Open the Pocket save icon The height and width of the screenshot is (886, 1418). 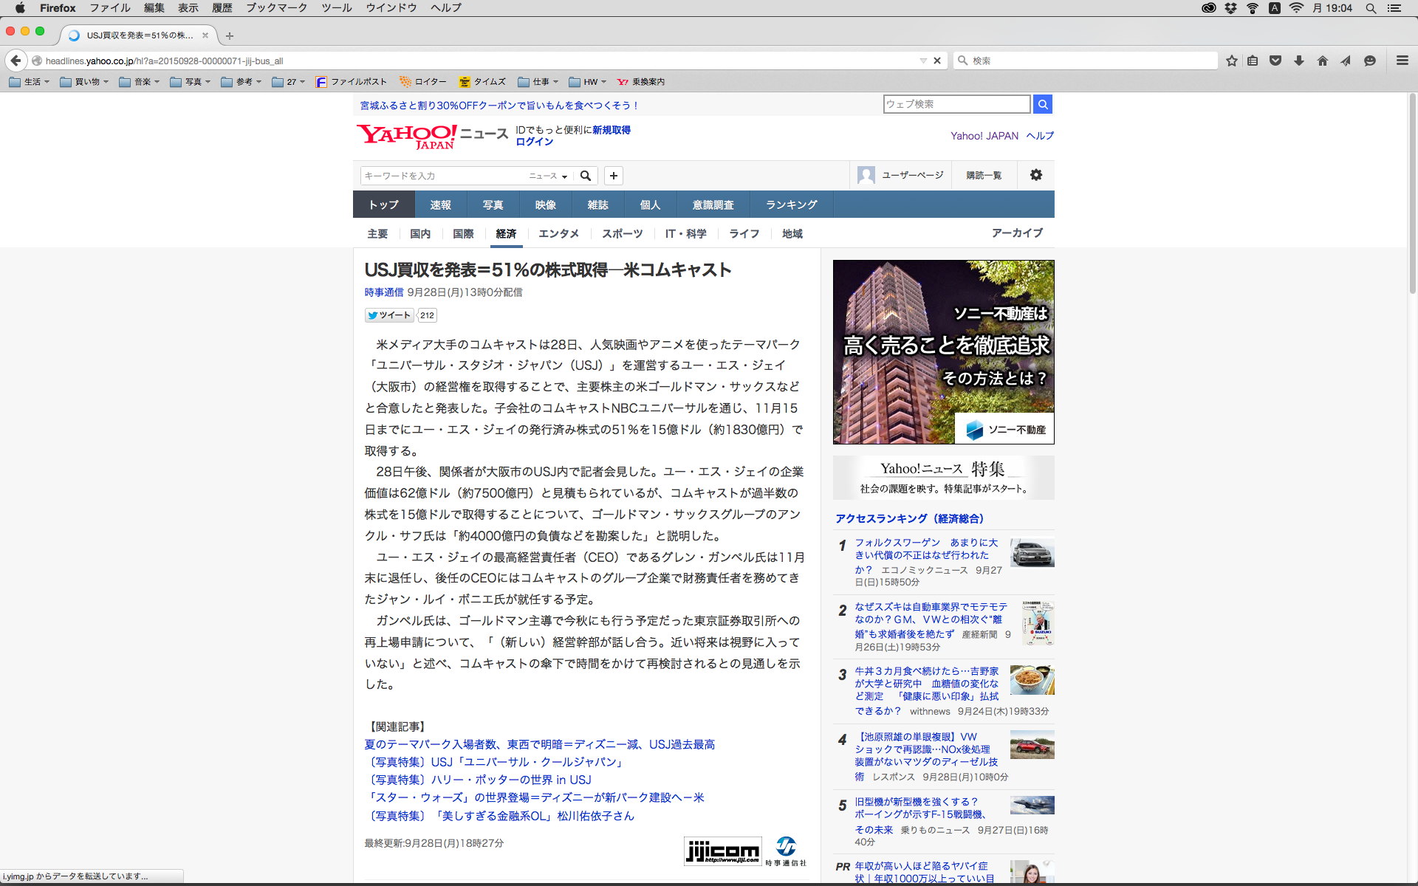1275,61
